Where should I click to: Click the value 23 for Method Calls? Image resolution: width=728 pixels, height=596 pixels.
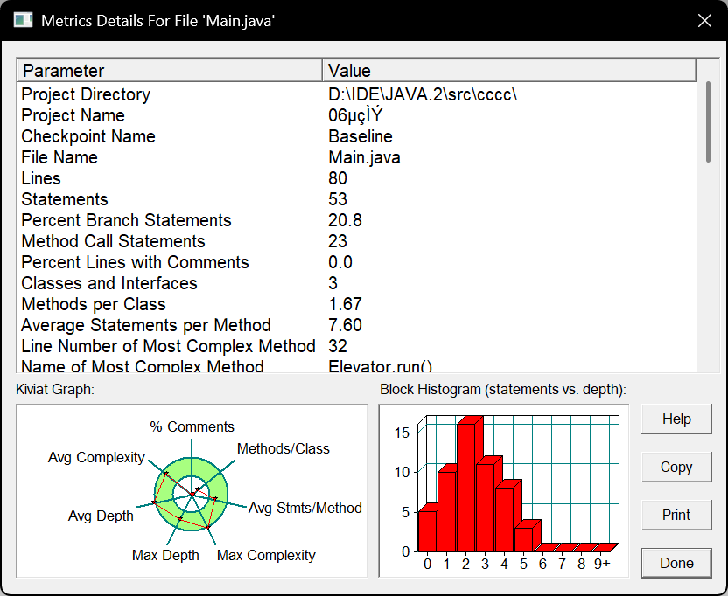point(338,241)
